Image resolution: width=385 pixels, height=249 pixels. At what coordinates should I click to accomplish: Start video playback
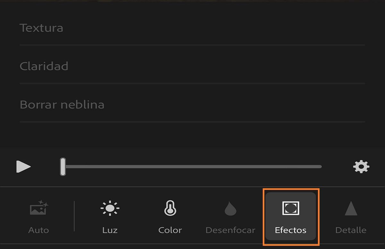pyautogui.click(x=24, y=166)
